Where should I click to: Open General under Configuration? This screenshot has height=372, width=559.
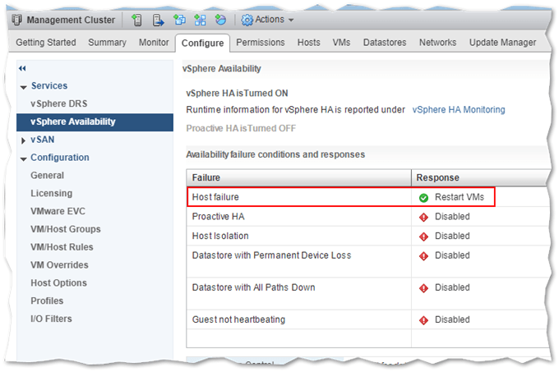click(47, 176)
